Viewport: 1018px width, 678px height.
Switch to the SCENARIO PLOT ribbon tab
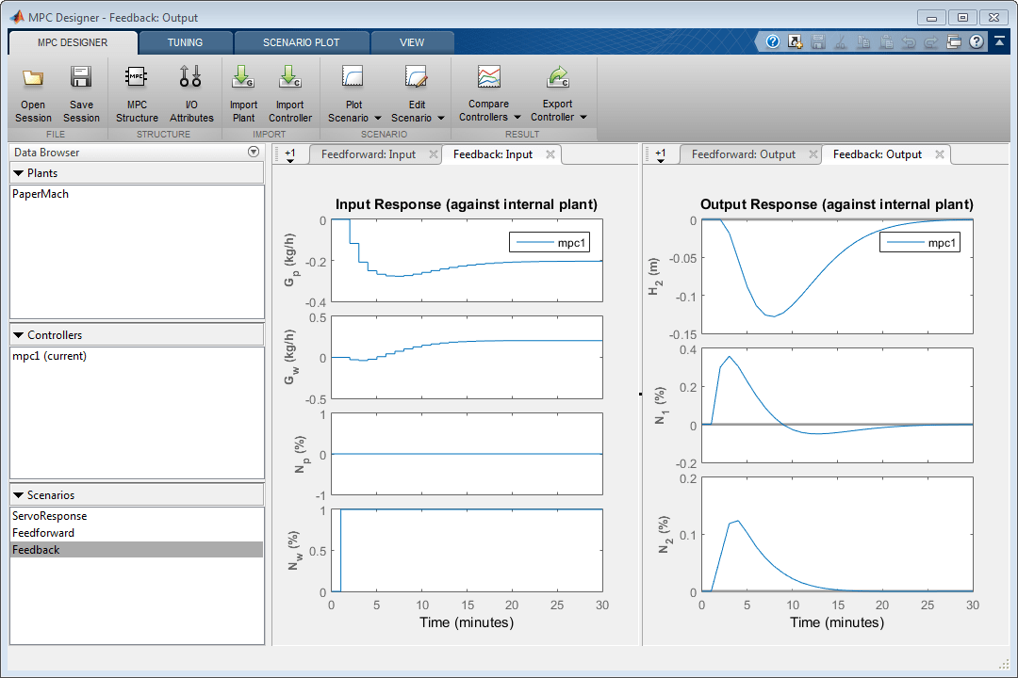pyautogui.click(x=302, y=42)
